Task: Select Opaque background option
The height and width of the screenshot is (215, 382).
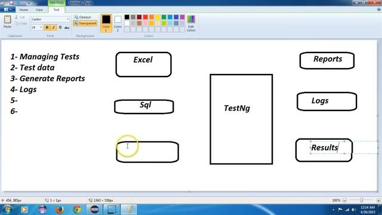Action: (82, 17)
